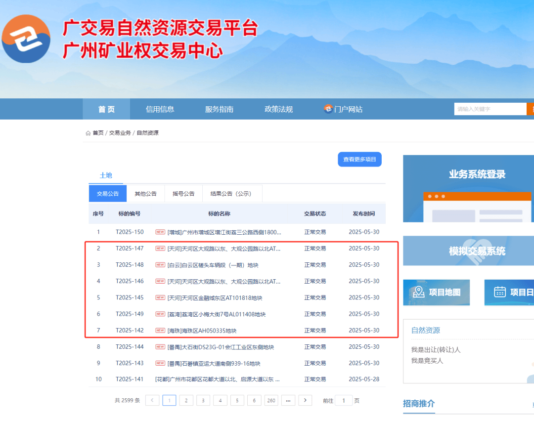Click the 自然资源 sidebar heading
This screenshot has height=421, width=534.
[426, 330]
